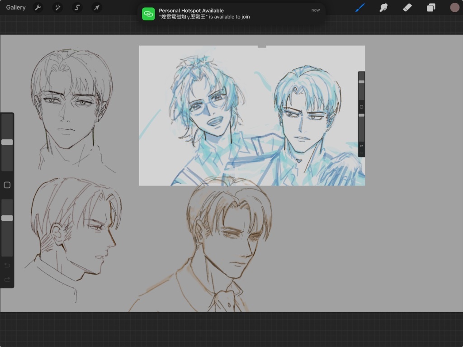This screenshot has width=463, height=347.
Task: Tap the square modify button on sidebar
Action: (7, 185)
